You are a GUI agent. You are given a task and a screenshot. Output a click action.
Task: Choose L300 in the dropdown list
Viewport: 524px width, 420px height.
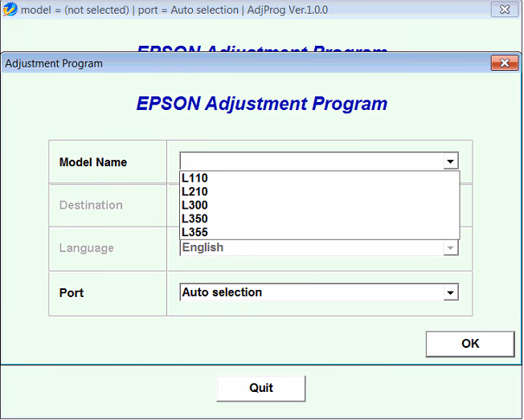point(320,205)
